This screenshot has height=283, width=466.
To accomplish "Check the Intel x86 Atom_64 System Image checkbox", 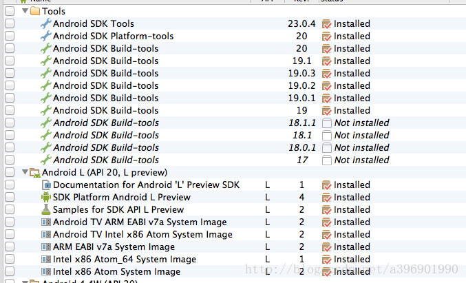I will pos(10,259).
